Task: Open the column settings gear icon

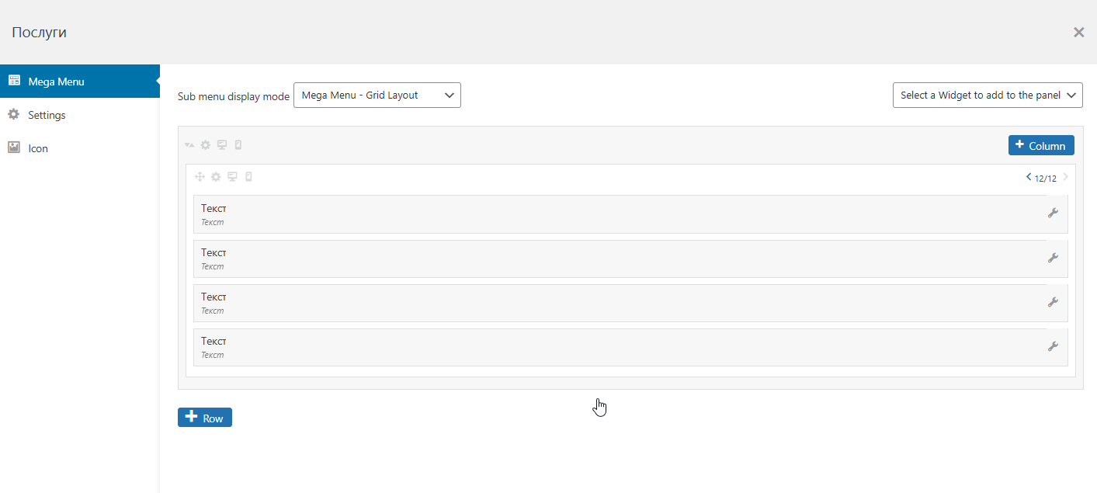Action: tap(216, 177)
